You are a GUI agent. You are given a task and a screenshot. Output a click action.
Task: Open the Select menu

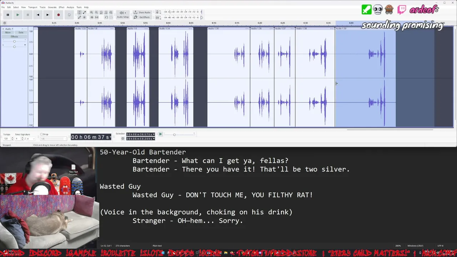coord(16,7)
